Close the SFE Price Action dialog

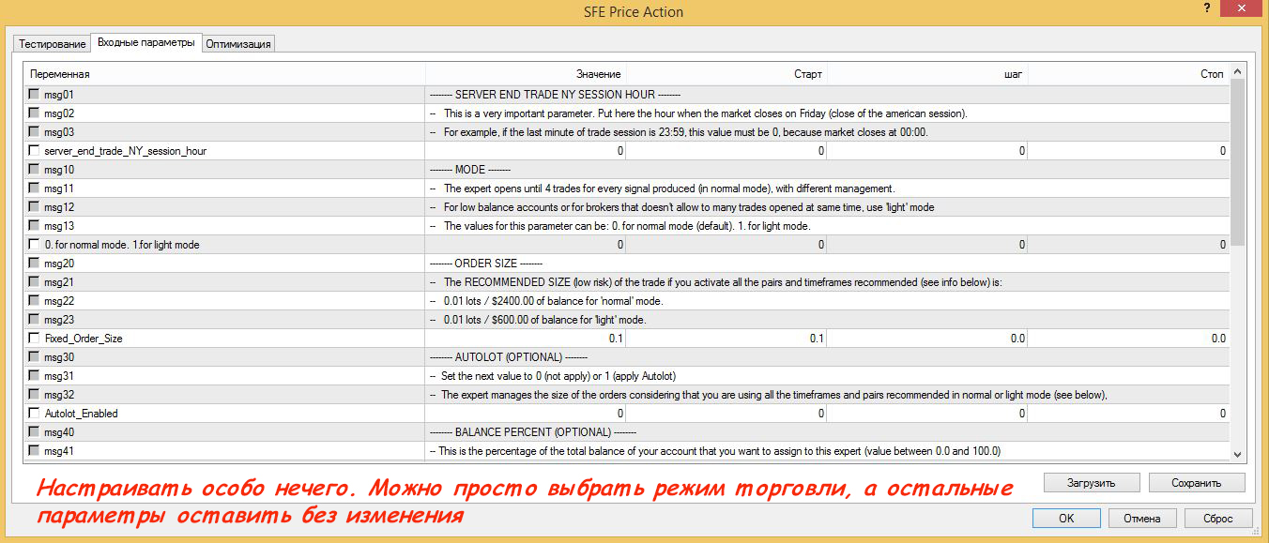[1240, 8]
